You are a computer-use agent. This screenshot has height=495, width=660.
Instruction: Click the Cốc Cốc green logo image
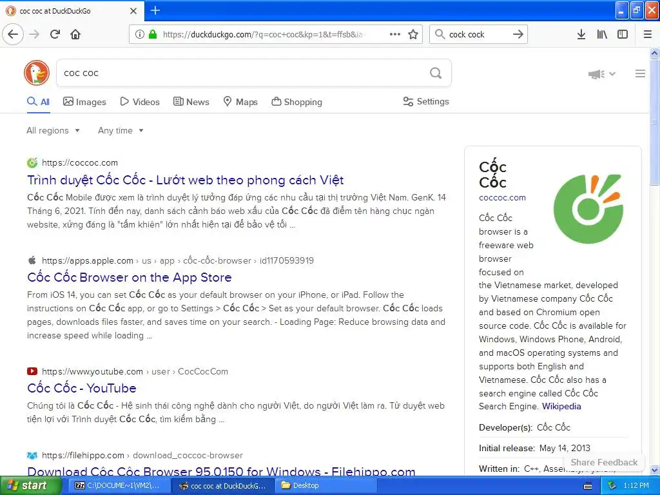(588, 209)
